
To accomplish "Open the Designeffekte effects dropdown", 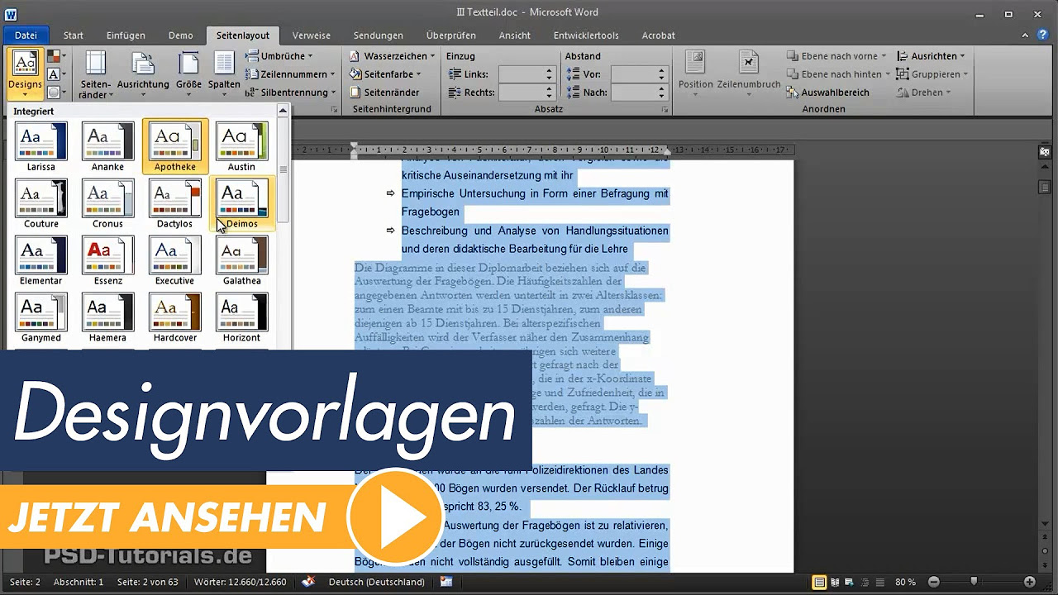I will 55,93.
